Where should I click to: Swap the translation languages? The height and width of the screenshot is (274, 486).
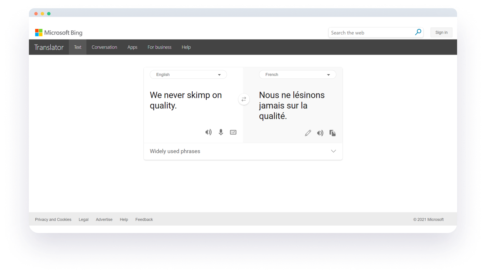tap(244, 99)
